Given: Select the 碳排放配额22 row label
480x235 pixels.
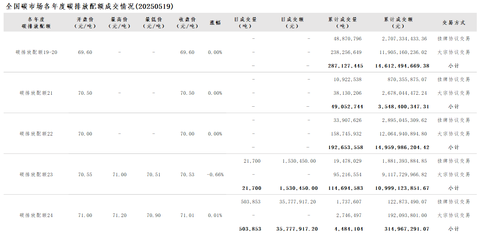Looking at the screenshot, I should [x=36, y=134].
